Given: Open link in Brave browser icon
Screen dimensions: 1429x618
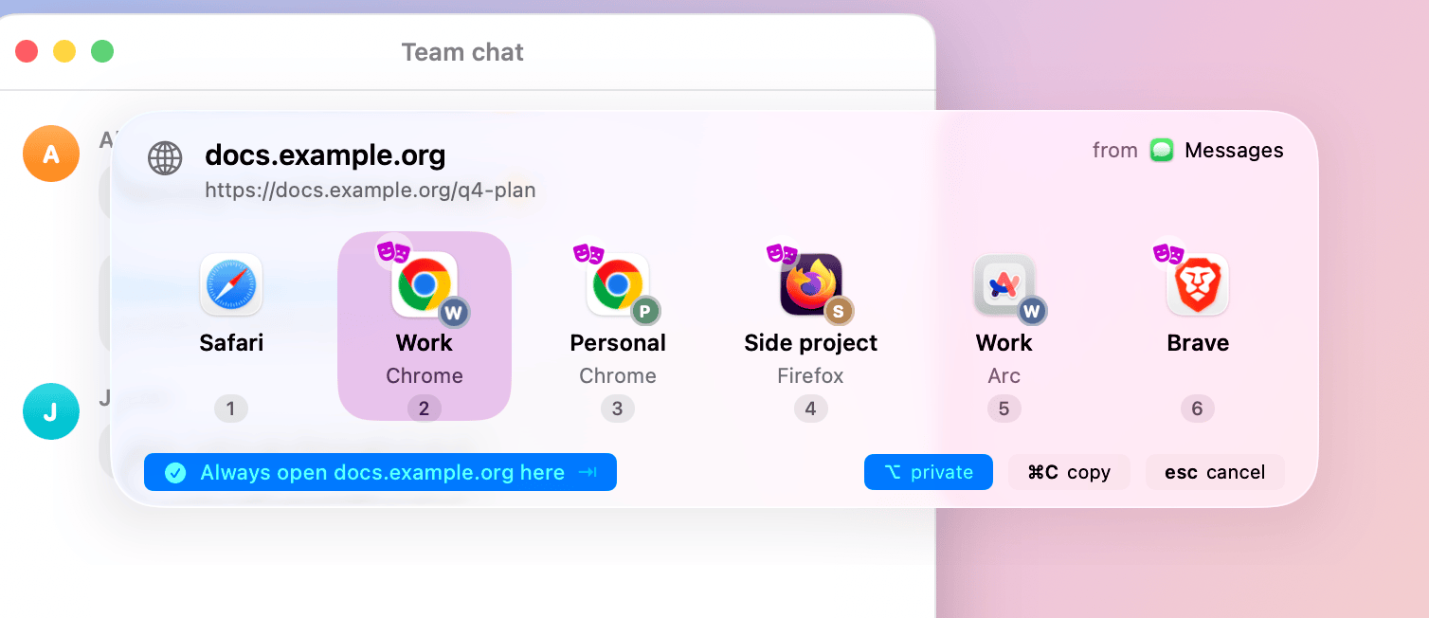Looking at the screenshot, I should [1198, 284].
